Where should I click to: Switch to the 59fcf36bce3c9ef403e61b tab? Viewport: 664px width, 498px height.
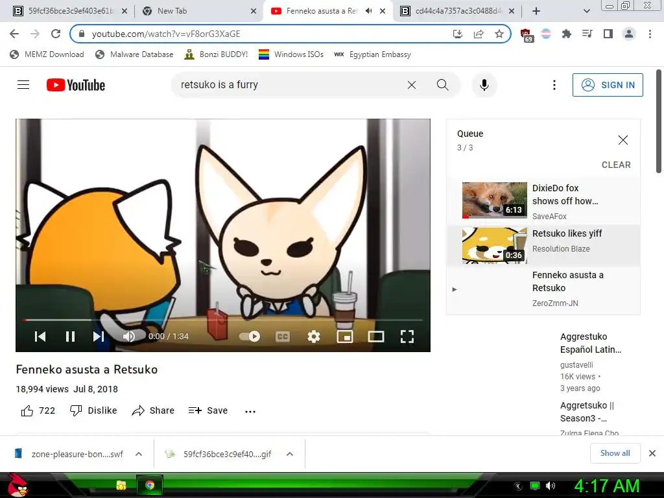[x=70, y=11]
